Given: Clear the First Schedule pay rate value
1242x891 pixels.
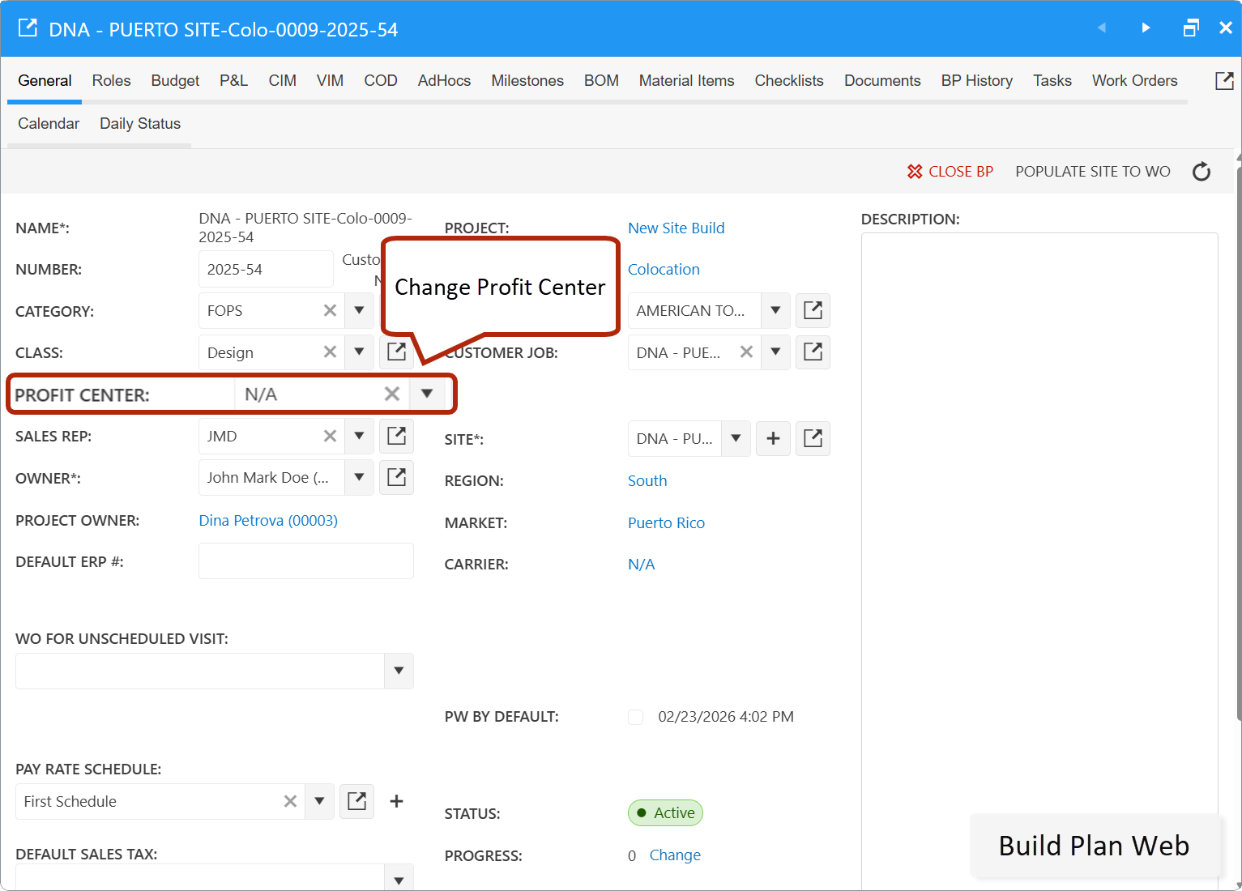Looking at the screenshot, I should pyautogui.click(x=290, y=801).
